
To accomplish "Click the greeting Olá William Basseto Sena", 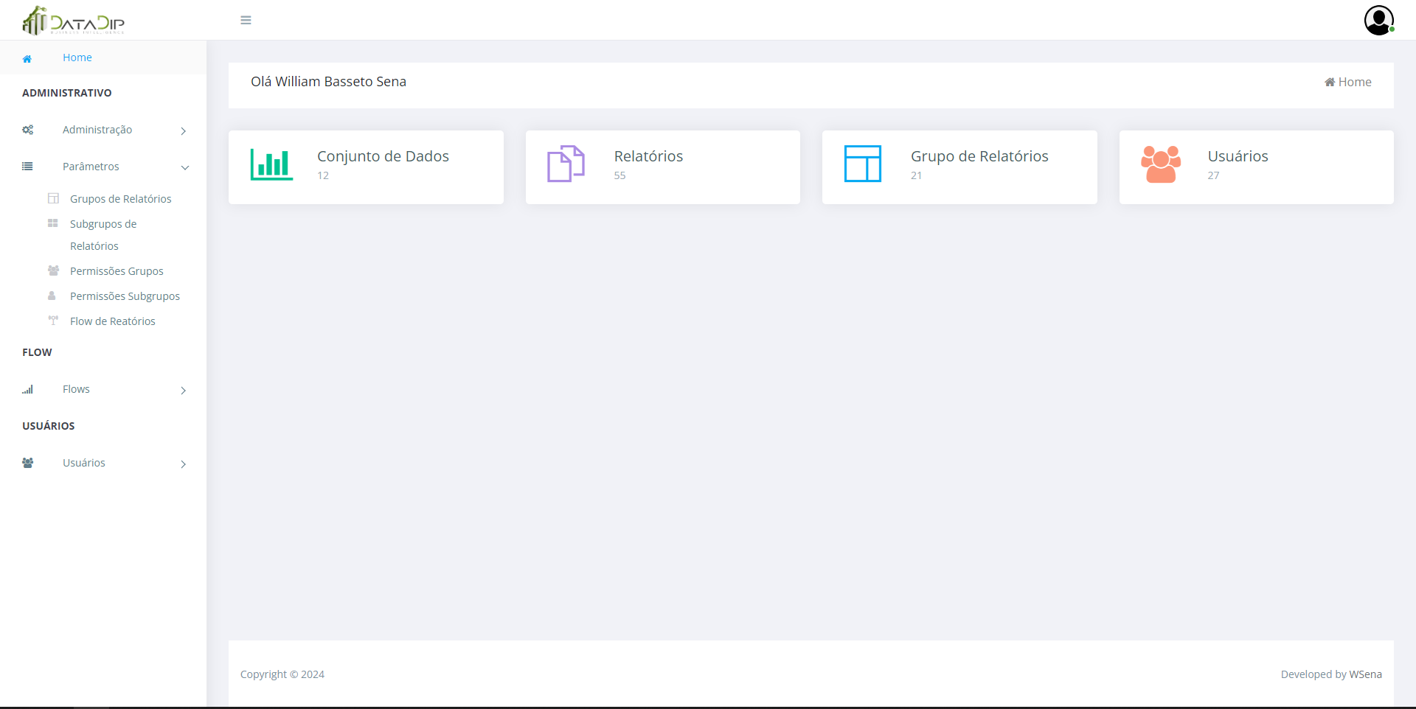I will pyautogui.click(x=328, y=82).
